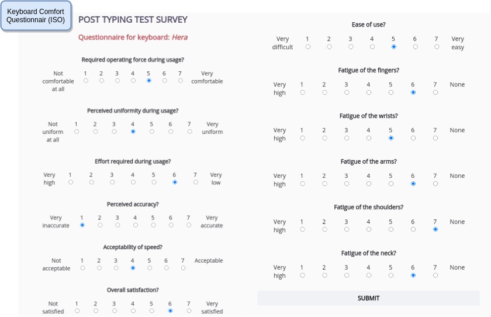Click the Keyboard Comfort Questionnair (ISO) label
Screen dimensions: 491x317
(x=36, y=16)
